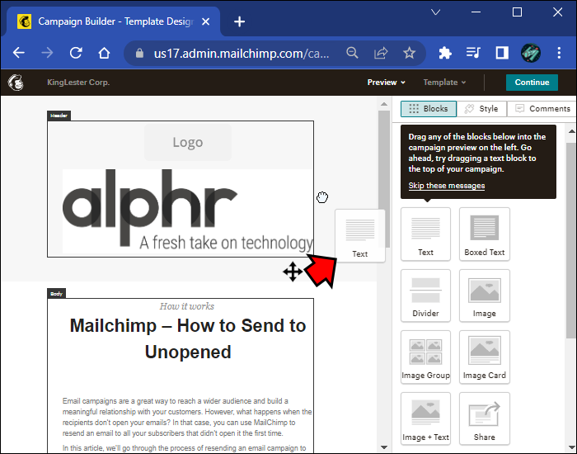Click the preview pane scroll up arrow
The width and height of the screenshot is (577, 454).
tap(384, 104)
